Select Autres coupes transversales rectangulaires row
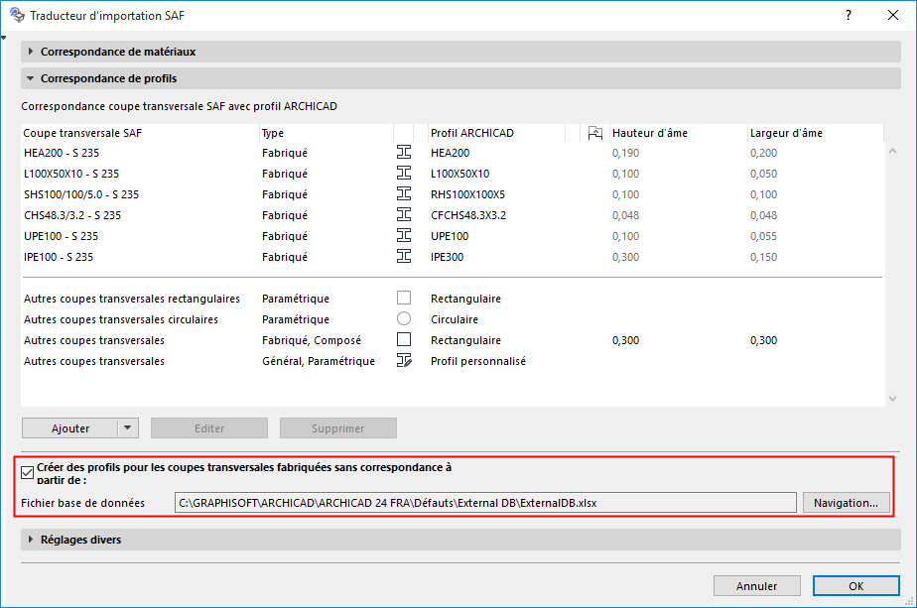 [x=452, y=299]
